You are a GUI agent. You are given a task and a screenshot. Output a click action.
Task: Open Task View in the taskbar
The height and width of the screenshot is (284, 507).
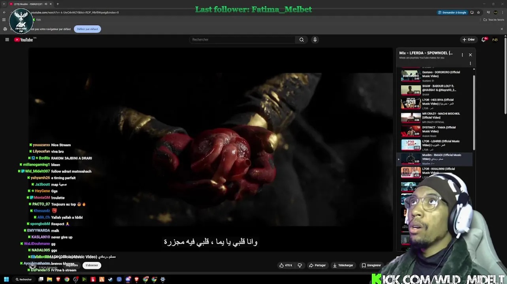41,279
